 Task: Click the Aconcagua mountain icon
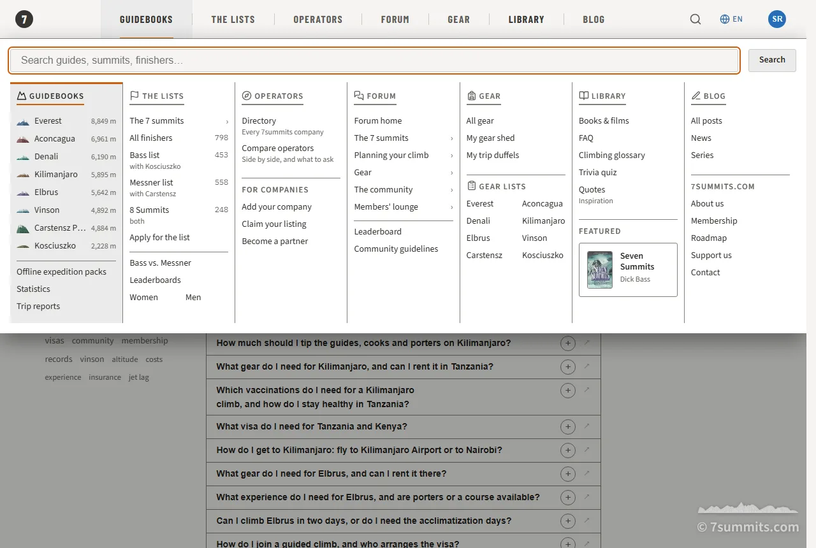(23, 139)
